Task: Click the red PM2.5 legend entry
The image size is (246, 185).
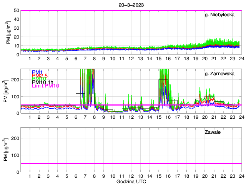Action: point(40,76)
